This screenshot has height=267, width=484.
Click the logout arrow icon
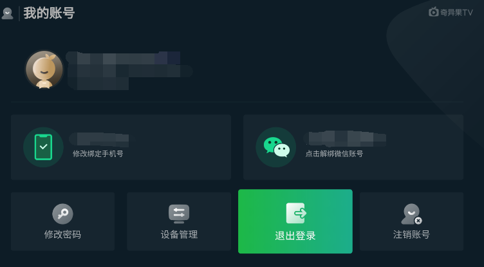tap(295, 213)
